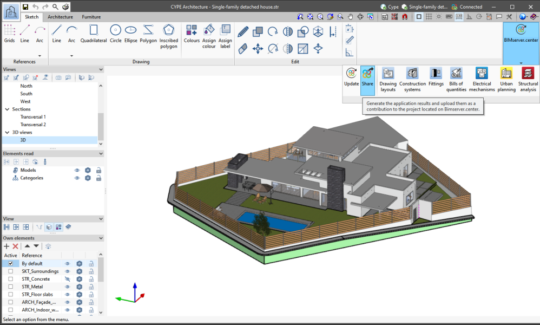Choose the Inscribed polygon drawing tool
The image size is (540, 325).
168,36
